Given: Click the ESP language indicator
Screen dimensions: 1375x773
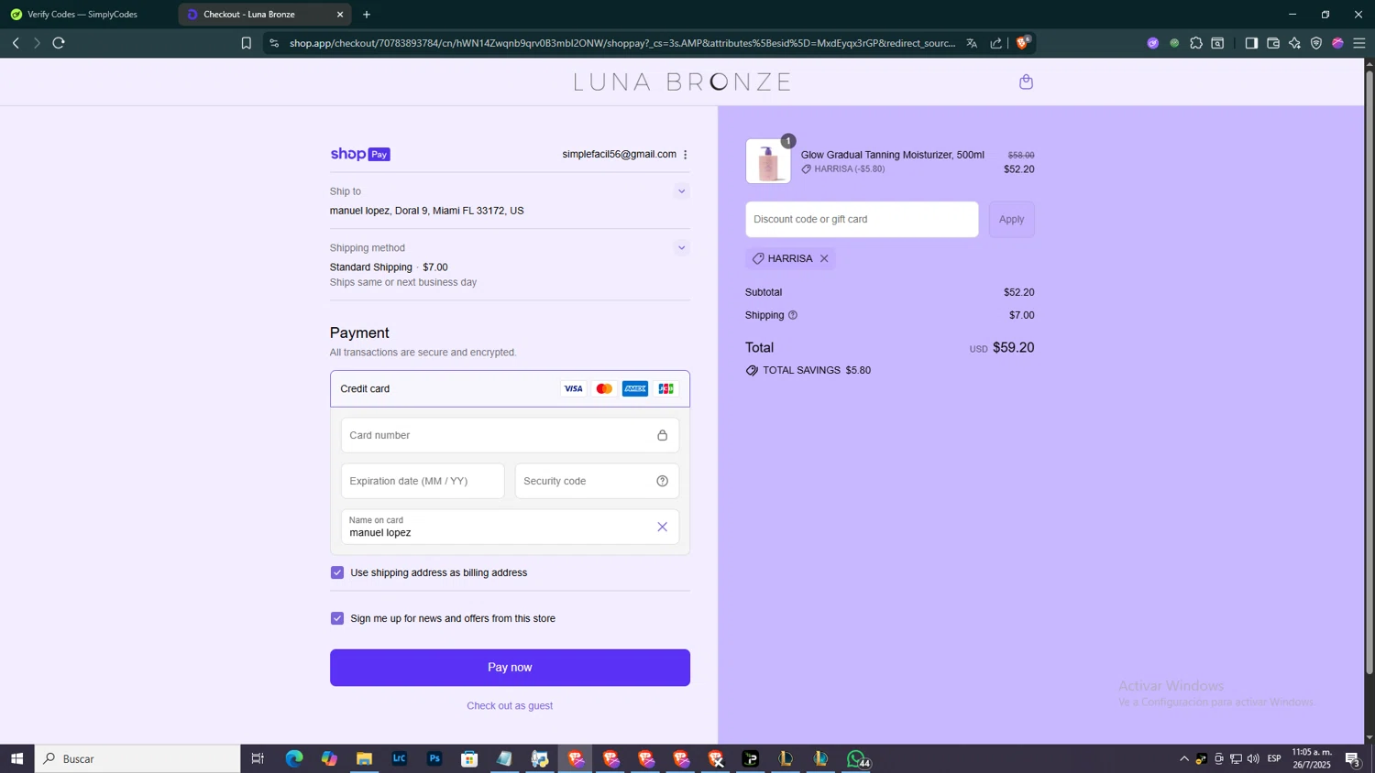Looking at the screenshot, I should coord(1274,758).
